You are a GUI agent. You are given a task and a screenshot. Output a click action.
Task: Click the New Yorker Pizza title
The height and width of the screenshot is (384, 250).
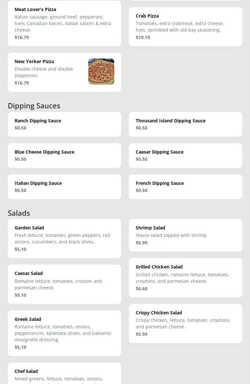(x=34, y=62)
